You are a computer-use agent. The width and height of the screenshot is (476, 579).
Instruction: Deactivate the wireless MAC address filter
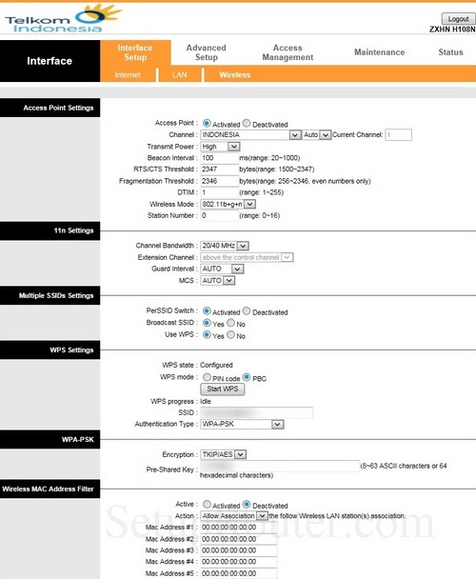click(247, 505)
